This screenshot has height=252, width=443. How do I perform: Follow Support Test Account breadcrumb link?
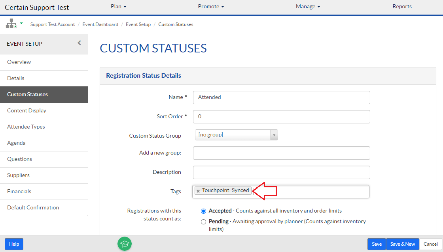[53, 24]
